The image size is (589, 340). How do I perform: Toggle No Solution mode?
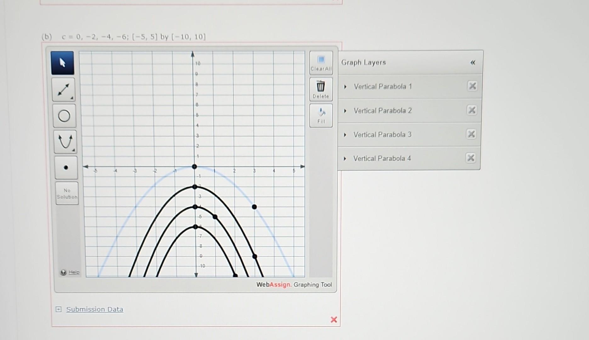tap(67, 193)
